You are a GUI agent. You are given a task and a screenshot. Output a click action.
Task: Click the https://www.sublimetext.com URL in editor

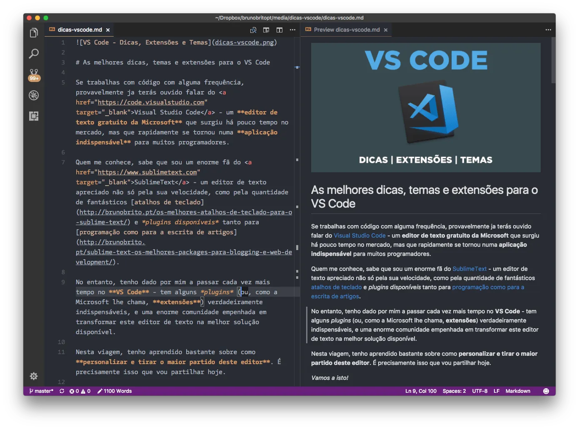pos(147,172)
